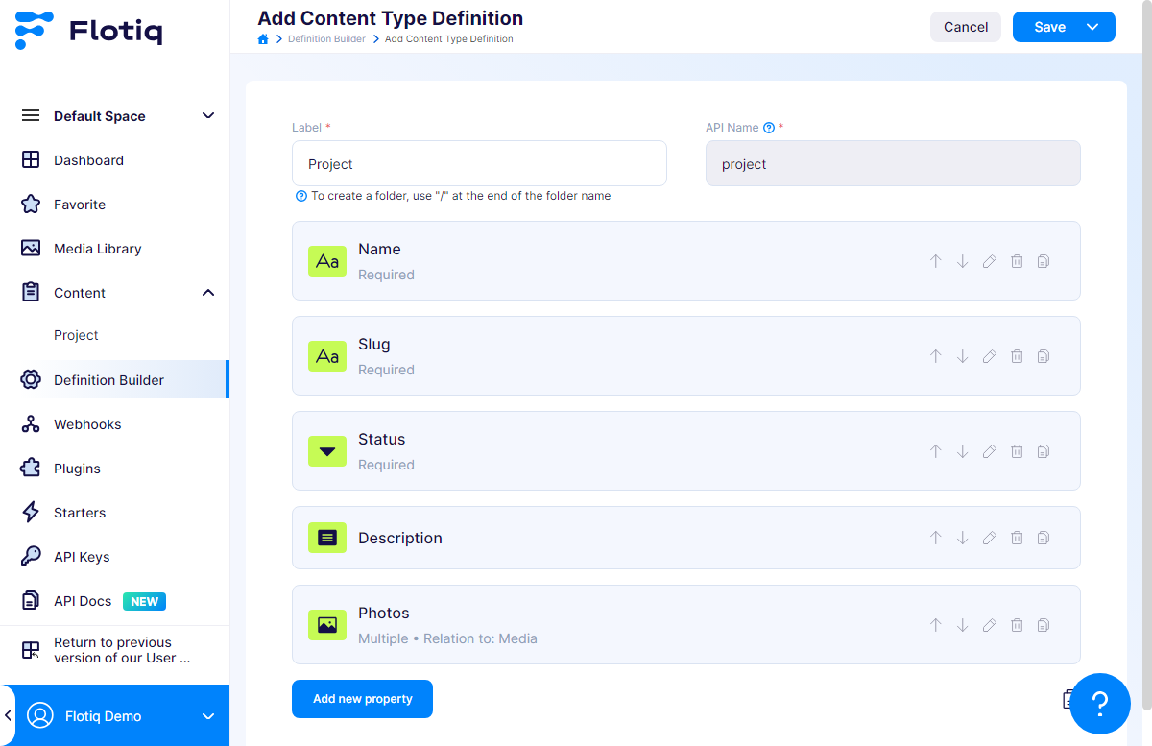
Task: Delete the Description property
Action: [1017, 538]
